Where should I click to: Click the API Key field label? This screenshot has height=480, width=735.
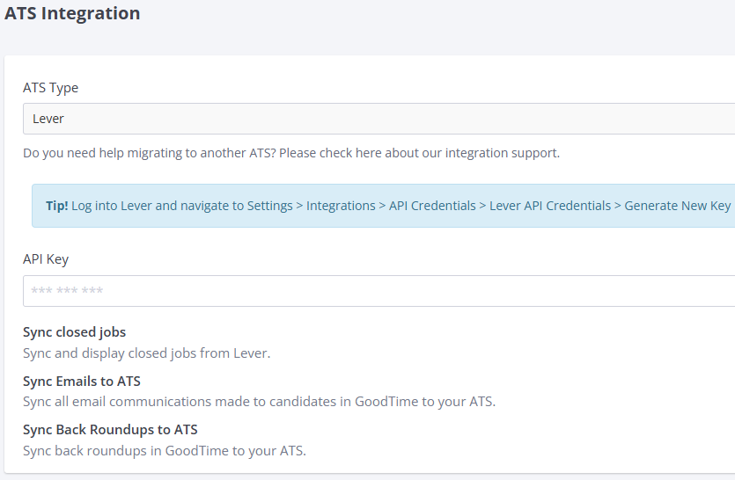(46, 259)
